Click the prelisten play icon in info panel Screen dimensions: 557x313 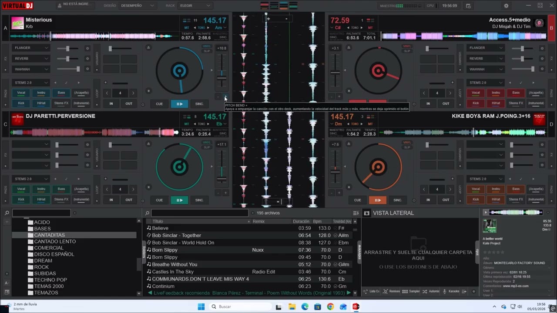pos(486,212)
